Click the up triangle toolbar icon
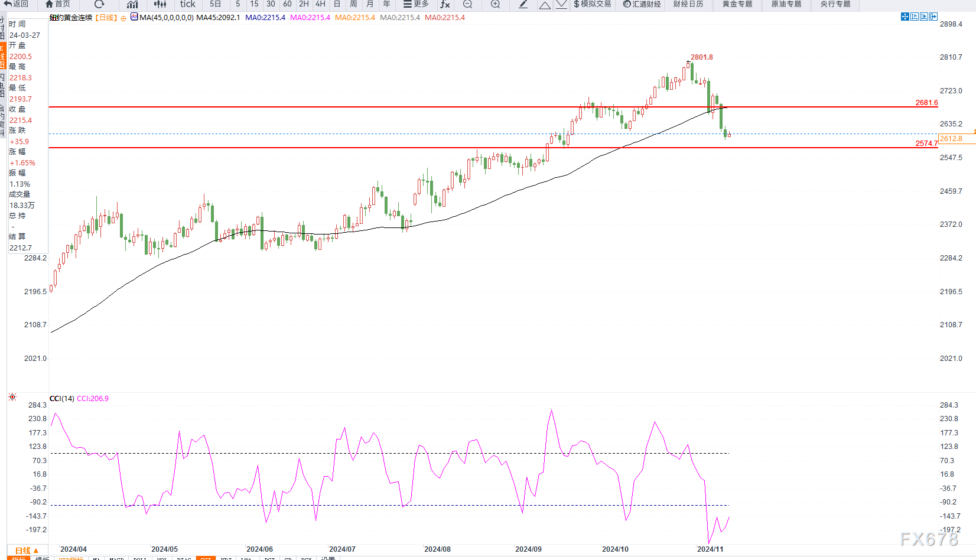Viewport: 976px width, 560px height. pyautogui.click(x=545, y=5)
